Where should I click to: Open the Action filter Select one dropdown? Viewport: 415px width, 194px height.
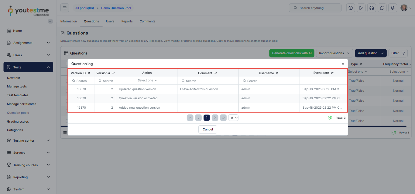[x=147, y=81]
